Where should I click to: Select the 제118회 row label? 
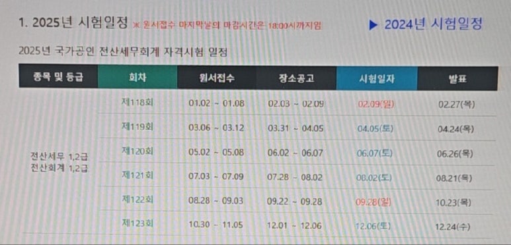137,102
